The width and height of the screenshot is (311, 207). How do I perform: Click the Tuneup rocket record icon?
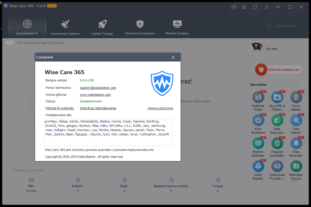218,180
